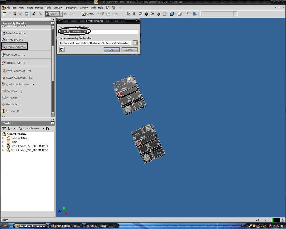This screenshot has width=286, height=229.
Task: Select the Work Point tool
Action: [x=11, y=105]
